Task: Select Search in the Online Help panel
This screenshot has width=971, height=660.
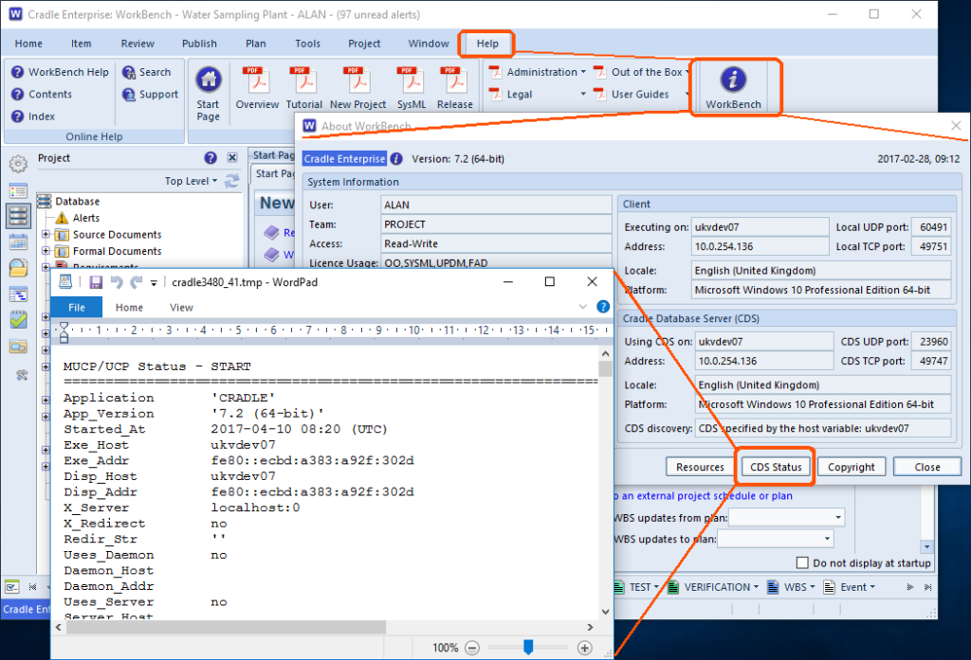Action: point(148,71)
